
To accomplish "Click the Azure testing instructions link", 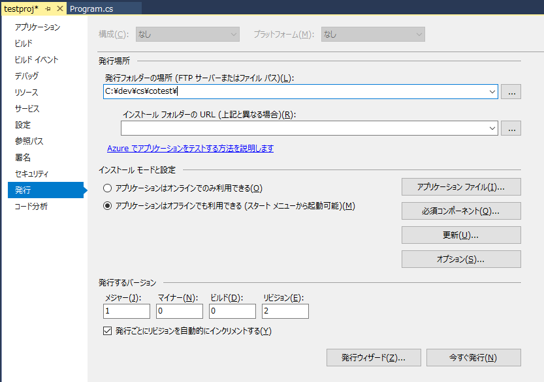I will click(190, 148).
